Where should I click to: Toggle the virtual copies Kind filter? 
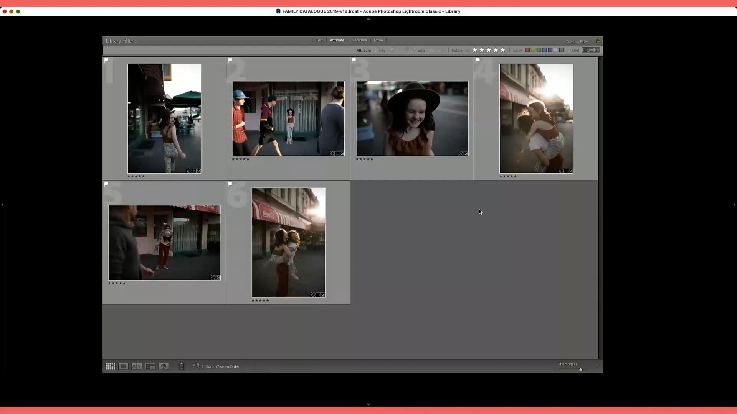point(590,50)
